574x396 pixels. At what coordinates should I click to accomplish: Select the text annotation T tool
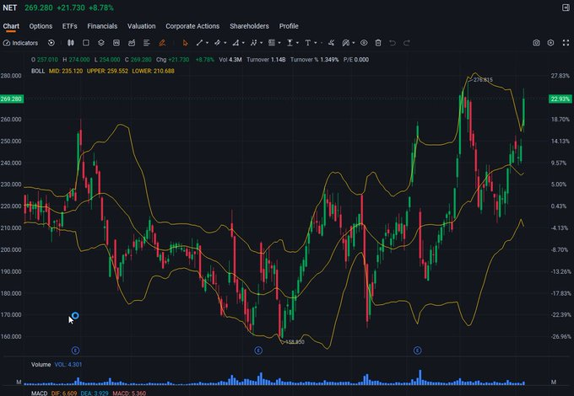[x=308, y=43]
